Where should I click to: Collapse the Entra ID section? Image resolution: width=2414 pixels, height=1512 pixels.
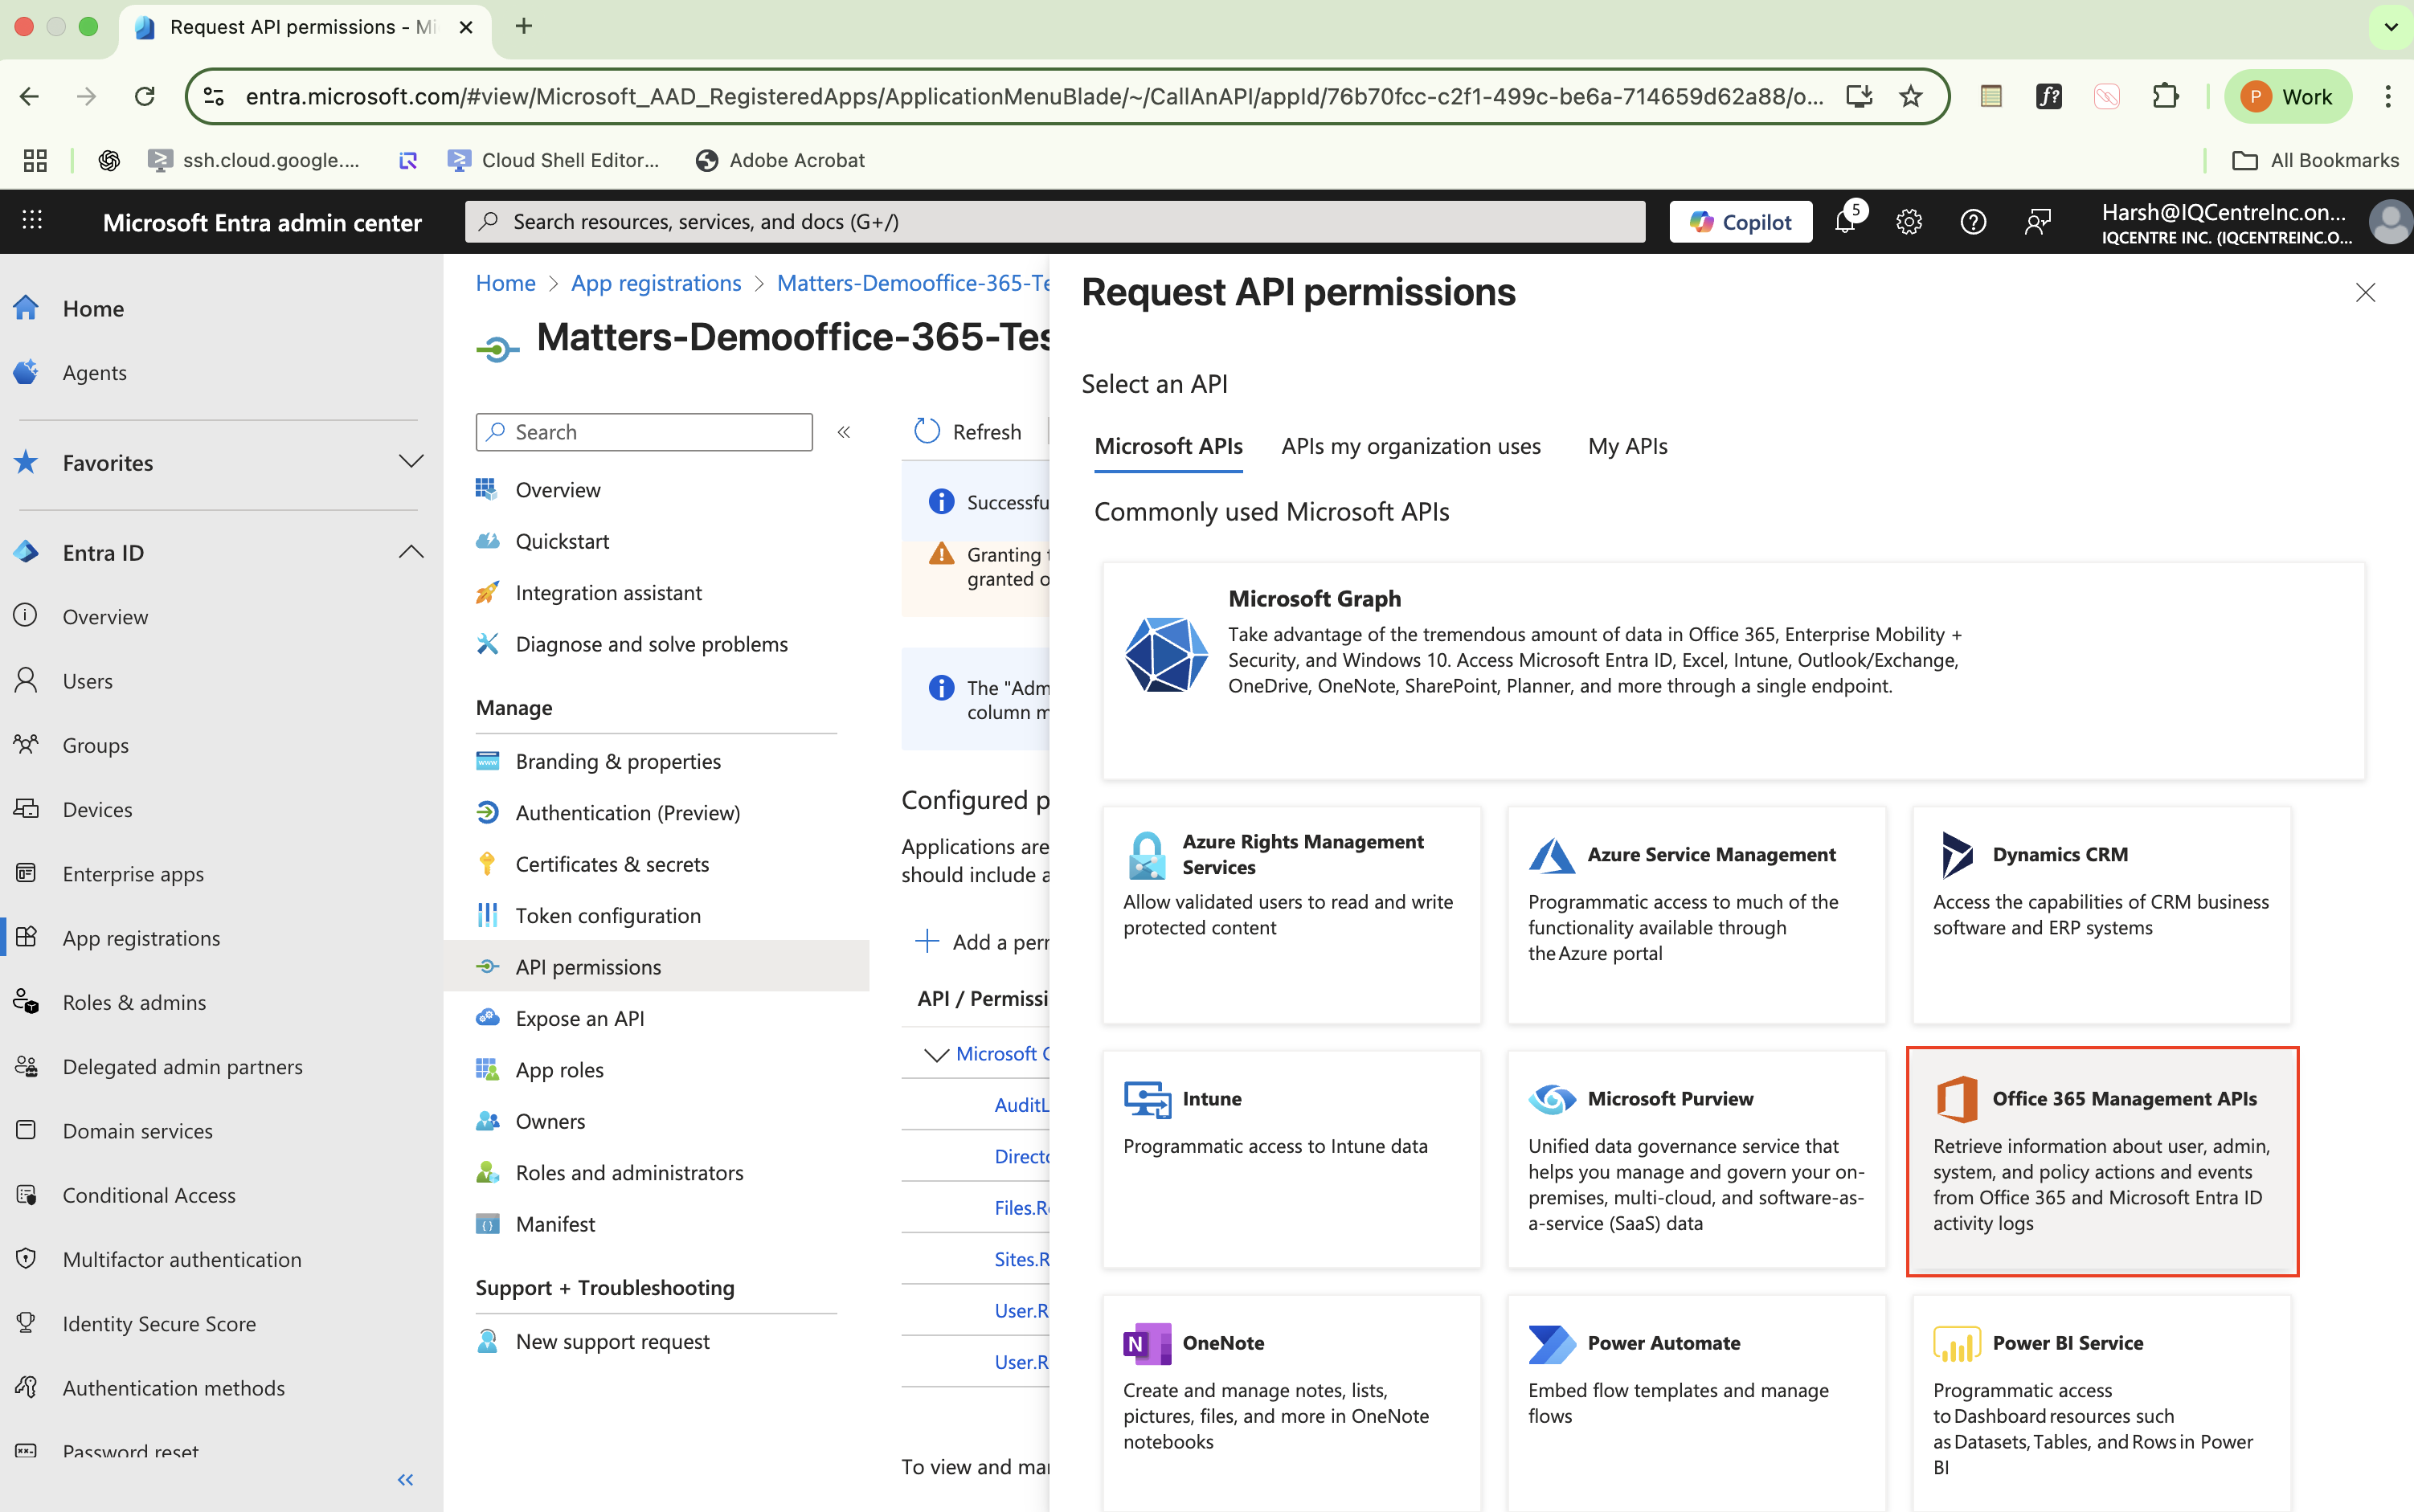tap(411, 552)
